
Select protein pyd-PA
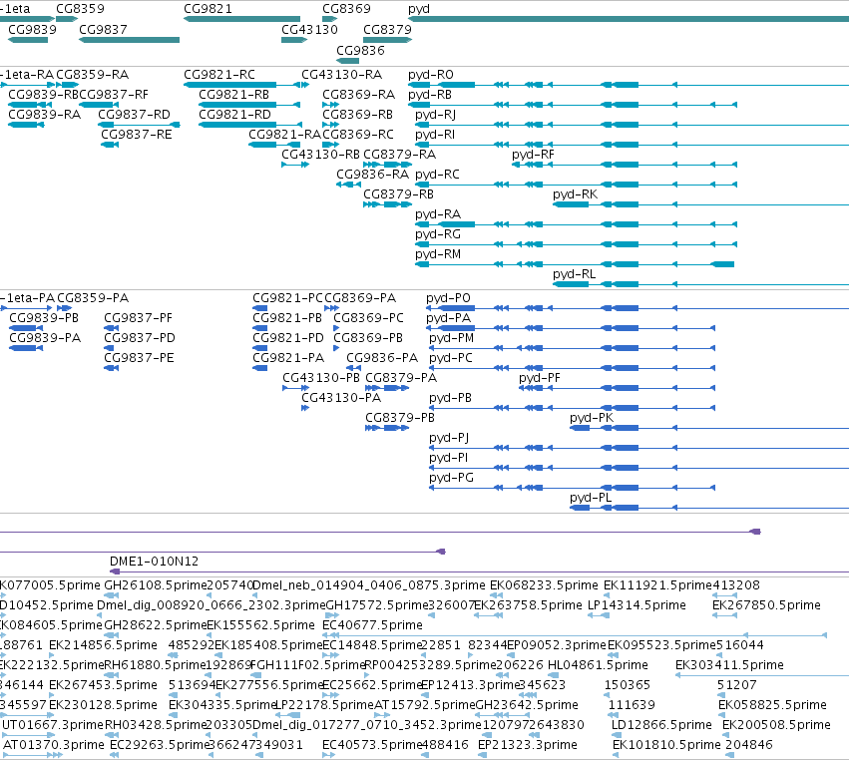[448, 318]
